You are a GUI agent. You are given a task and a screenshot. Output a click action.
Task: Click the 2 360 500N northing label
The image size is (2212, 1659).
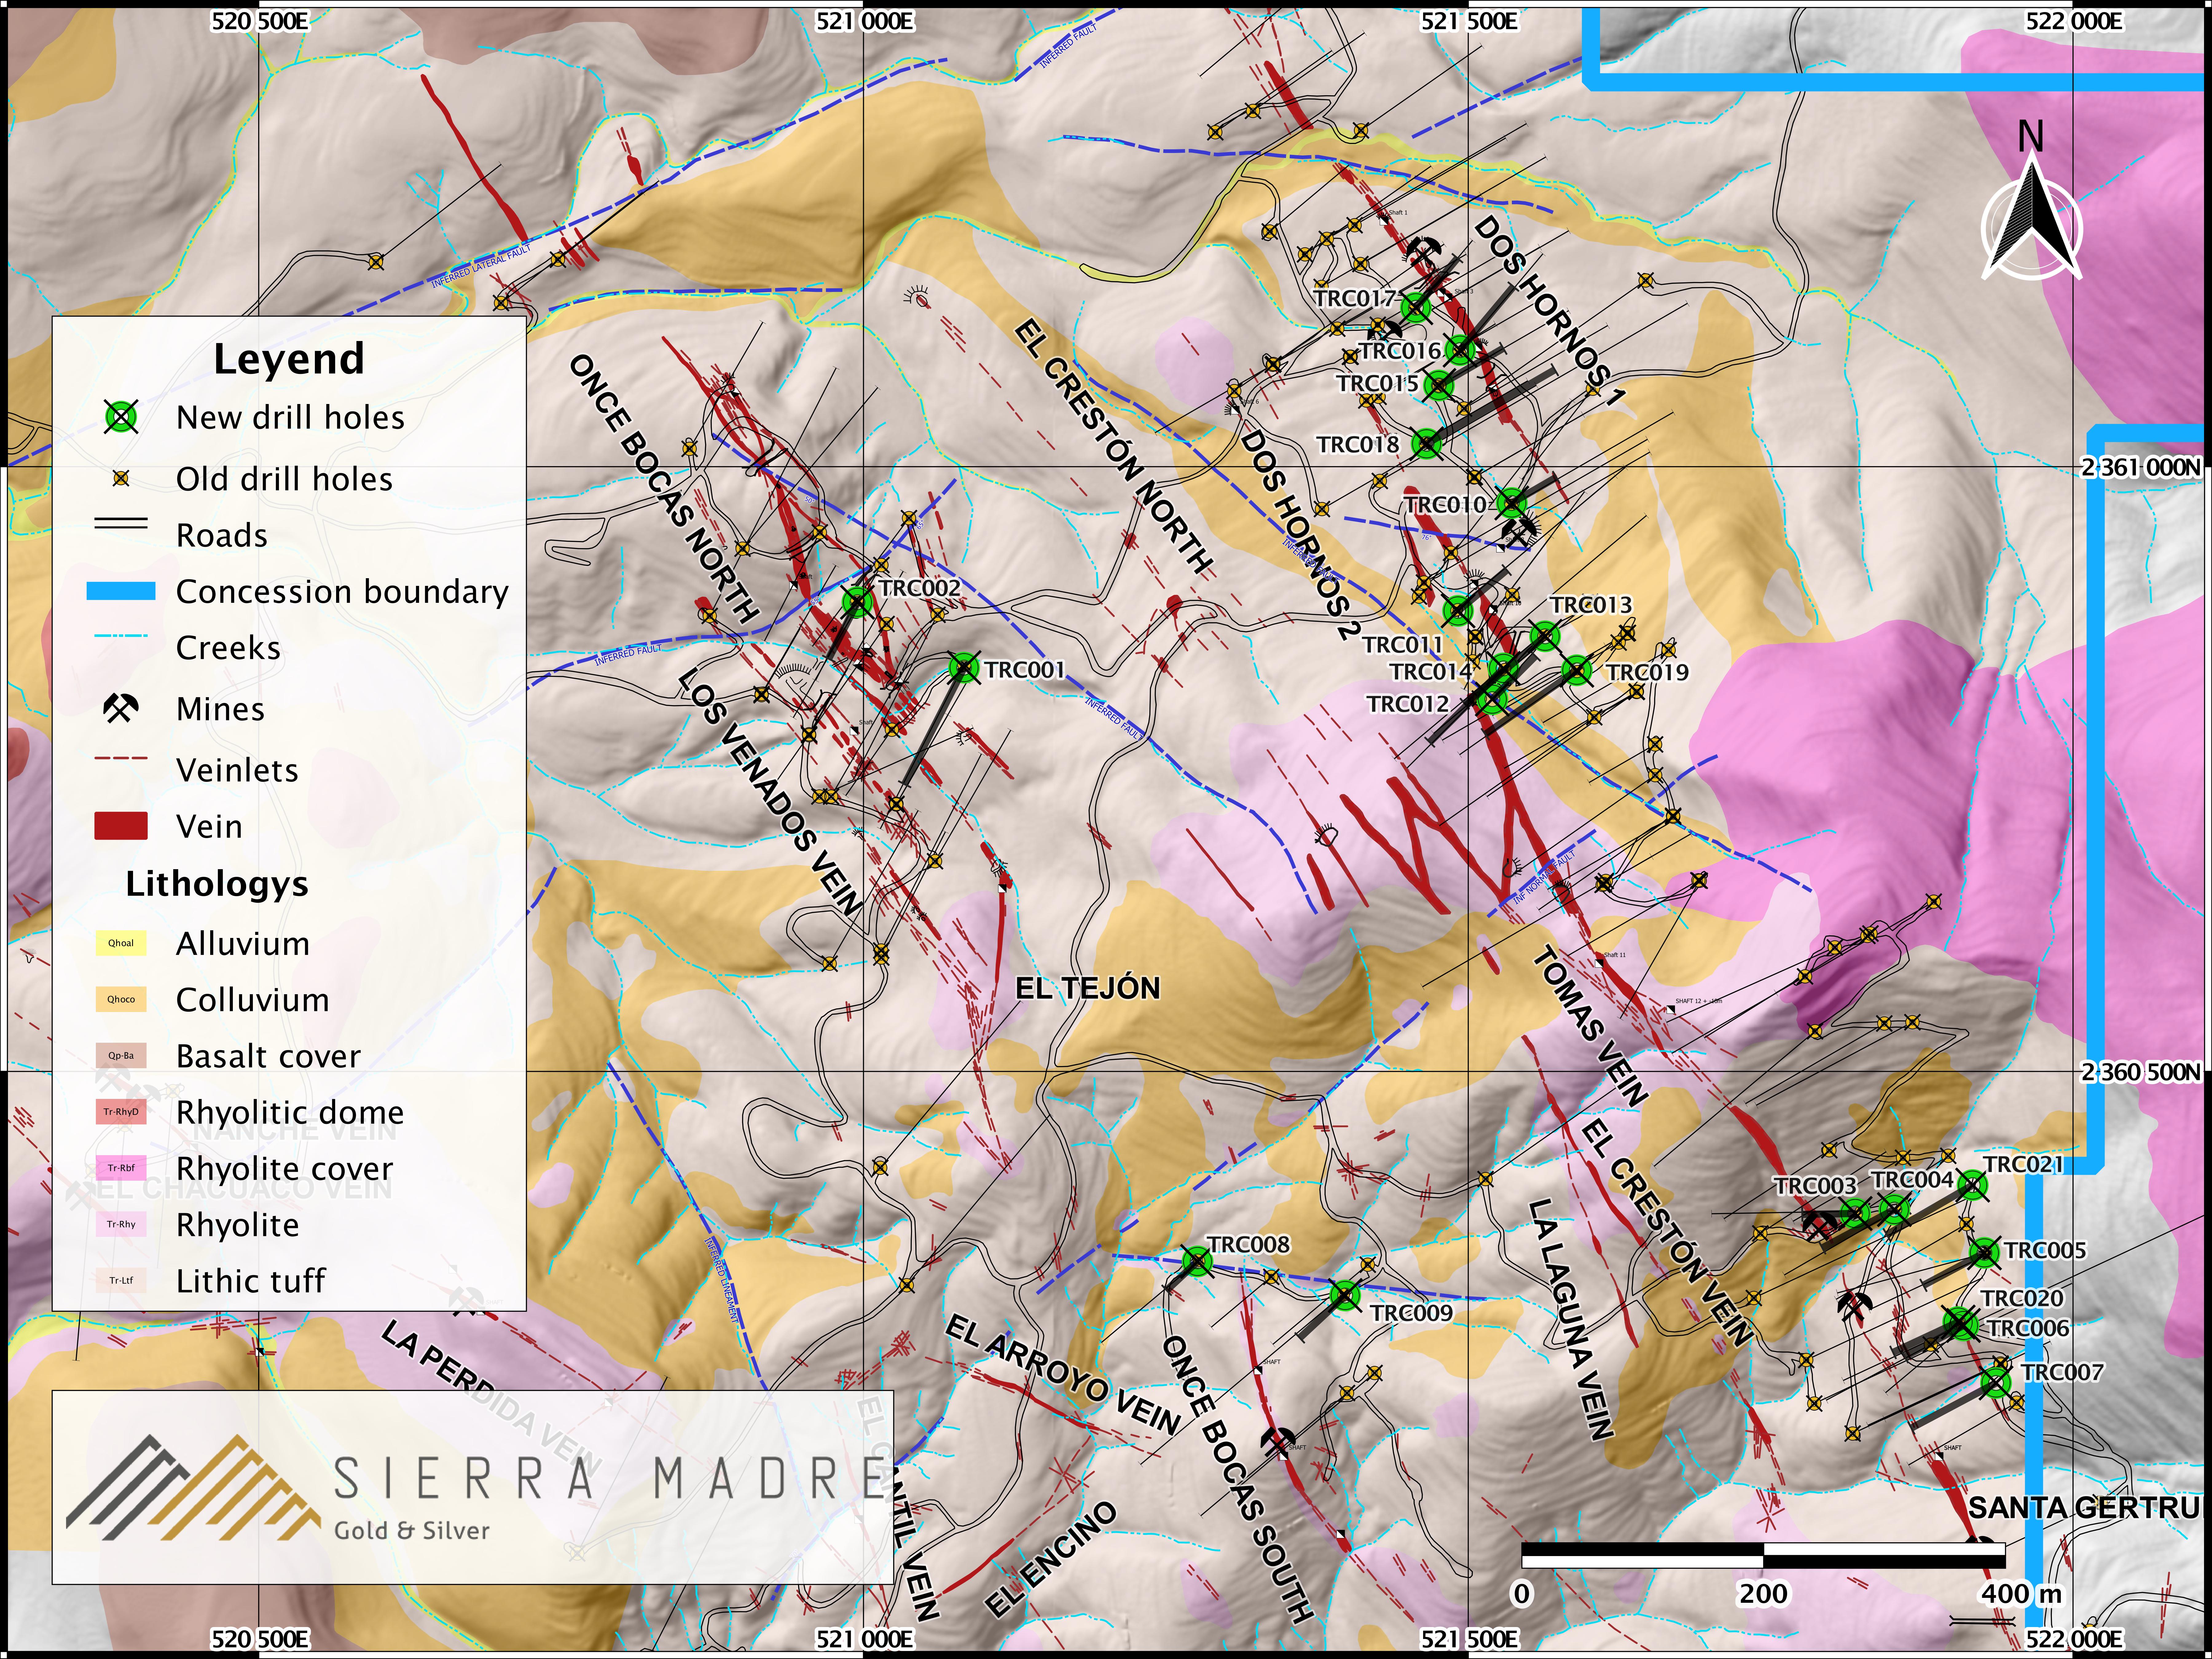[2141, 1072]
